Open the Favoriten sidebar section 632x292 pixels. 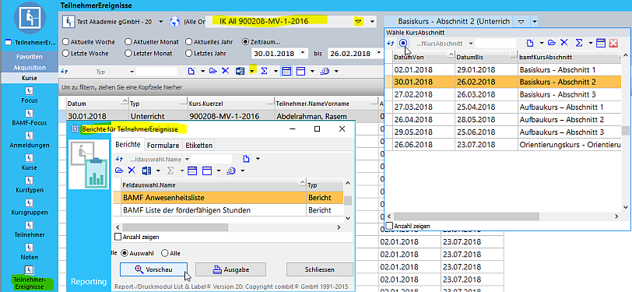[x=29, y=57]
